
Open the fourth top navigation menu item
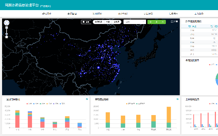click(x=123, y=14)
